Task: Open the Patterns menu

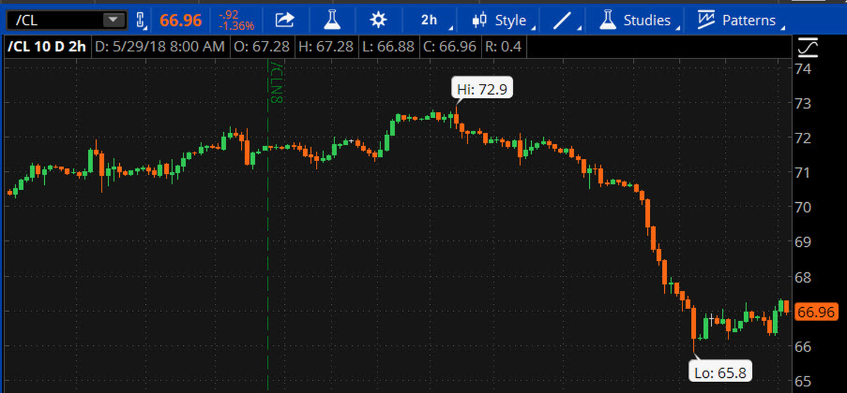Action: point(748,20)
